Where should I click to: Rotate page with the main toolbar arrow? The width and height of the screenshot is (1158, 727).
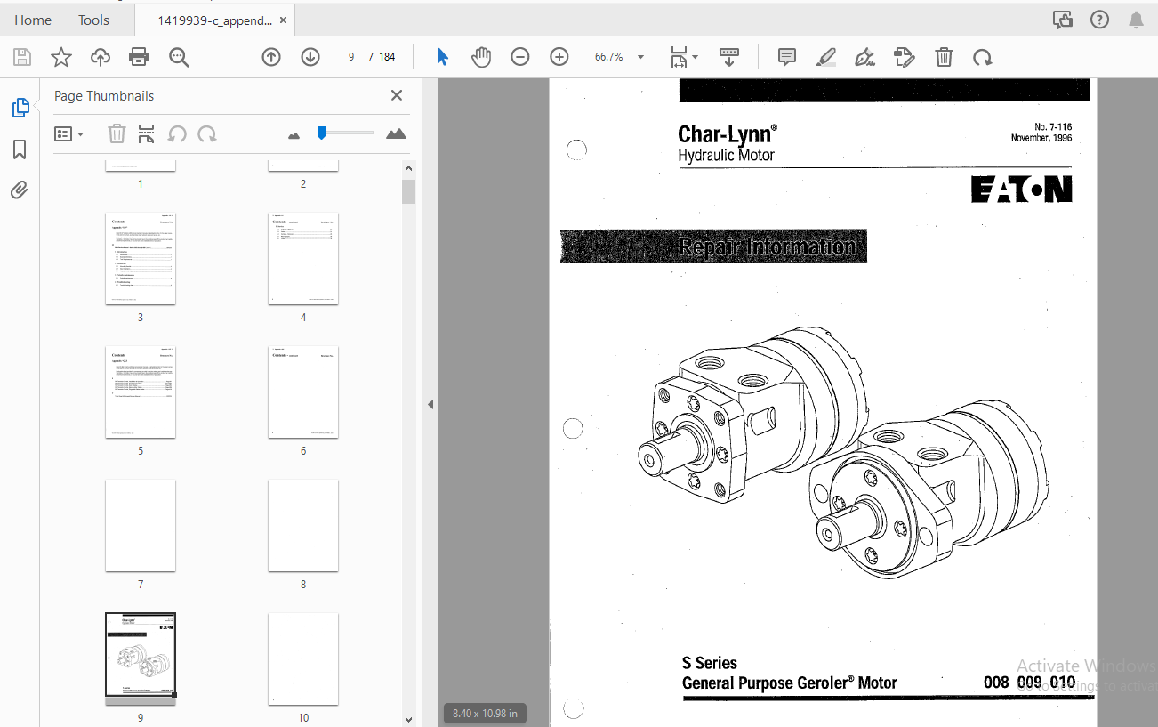point(983,57)
